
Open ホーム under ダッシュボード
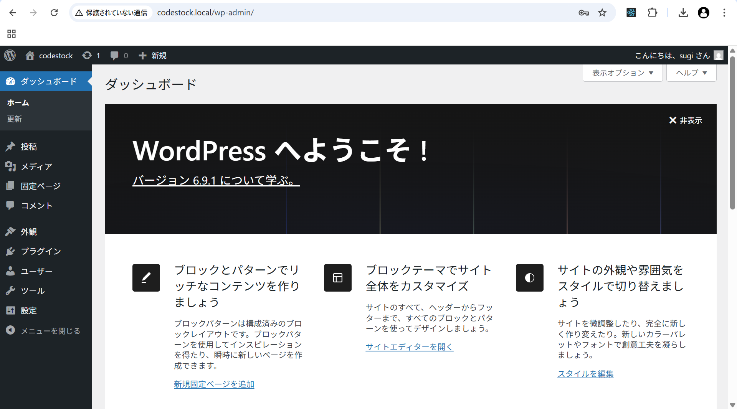pyautogui.click(x=17, y=102)
